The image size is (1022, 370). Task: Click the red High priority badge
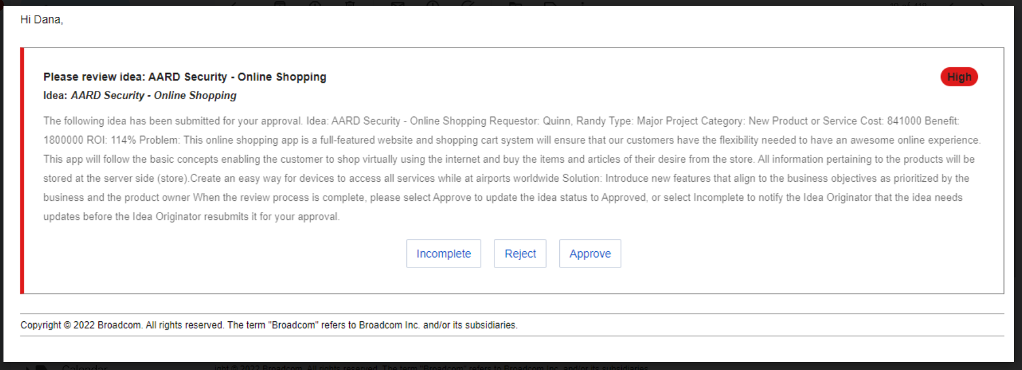pos(958,77)
